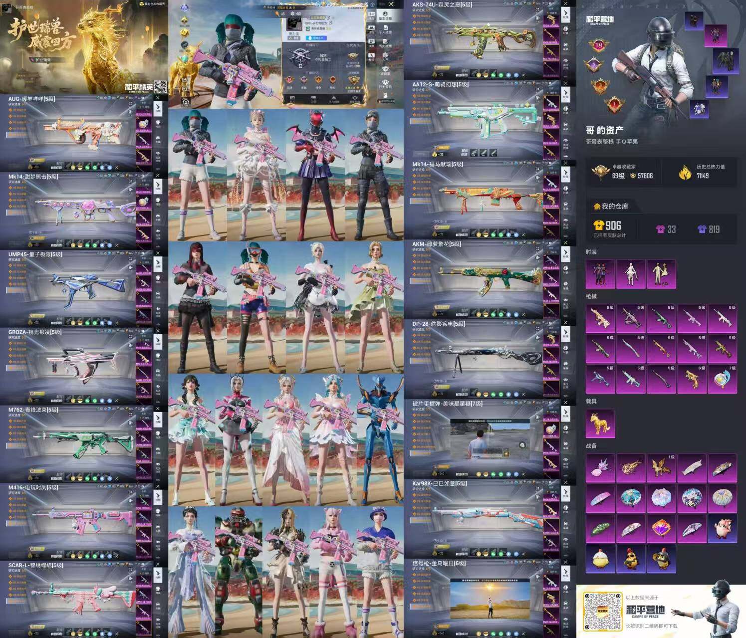Image resolution: width=746 pixels, height=638 pixels.
Task: Select the 1级 golden winged gear tile
Action: coord(661,468)
